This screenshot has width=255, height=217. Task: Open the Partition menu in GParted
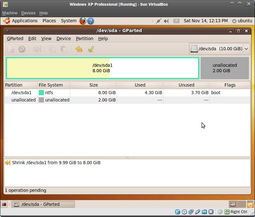coord(85,38)
